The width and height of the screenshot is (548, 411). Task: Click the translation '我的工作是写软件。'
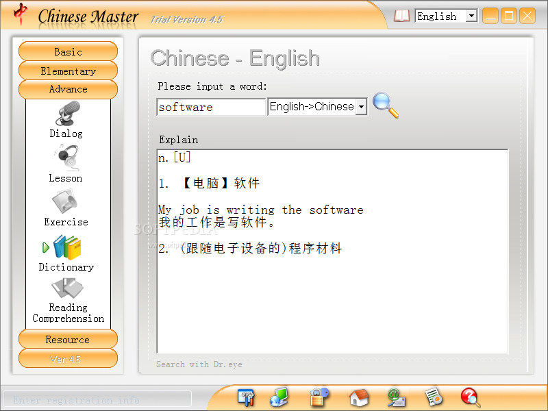coord(216,222)
